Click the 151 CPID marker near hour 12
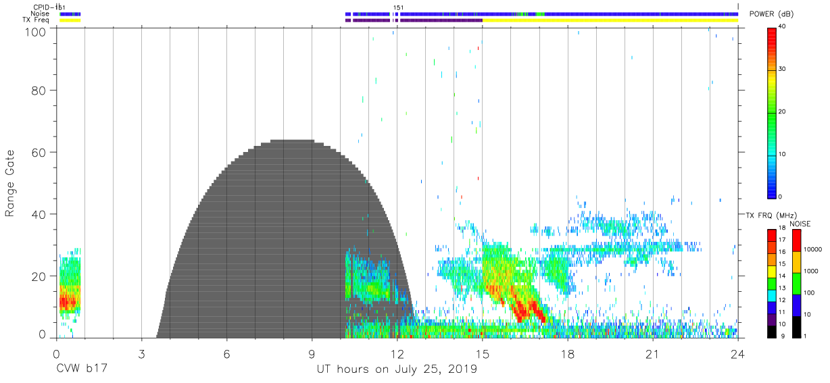This screenshot has height=383, width=830. tap(398, 7)
